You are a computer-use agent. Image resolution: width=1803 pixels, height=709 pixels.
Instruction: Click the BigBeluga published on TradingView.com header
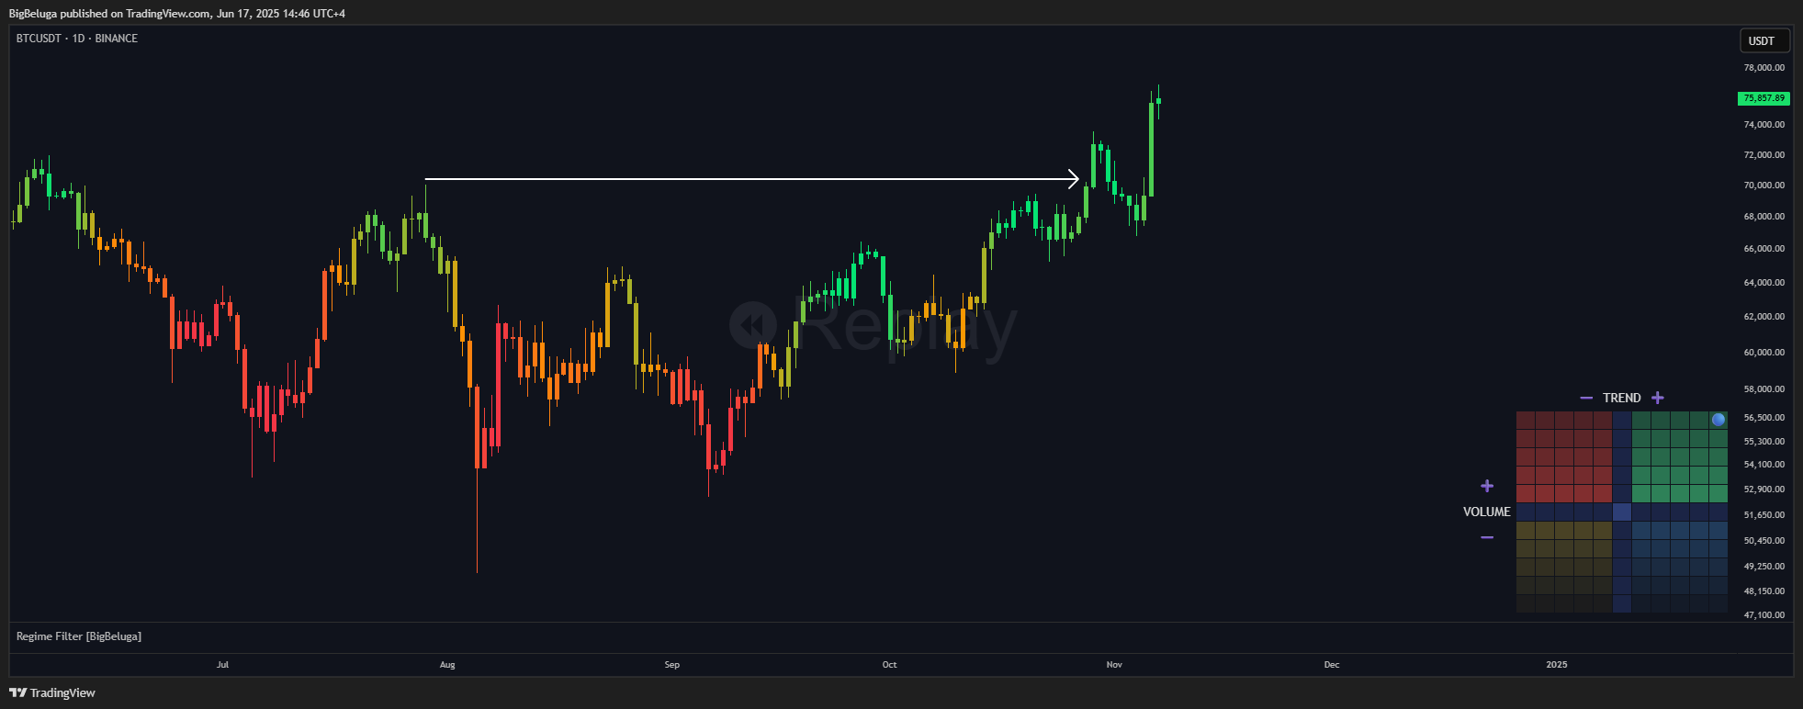point(177,13)
